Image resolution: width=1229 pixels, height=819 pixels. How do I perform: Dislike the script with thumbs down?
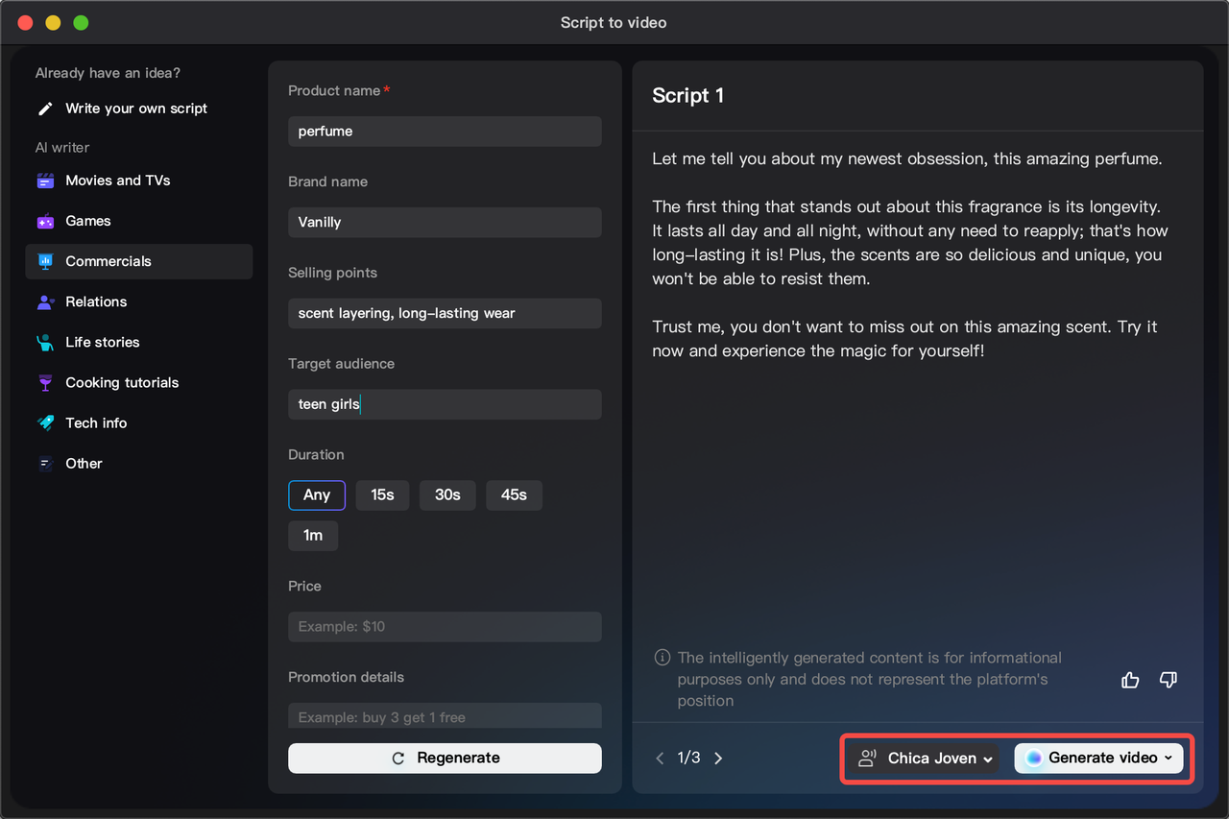[x=1169, y=680]
